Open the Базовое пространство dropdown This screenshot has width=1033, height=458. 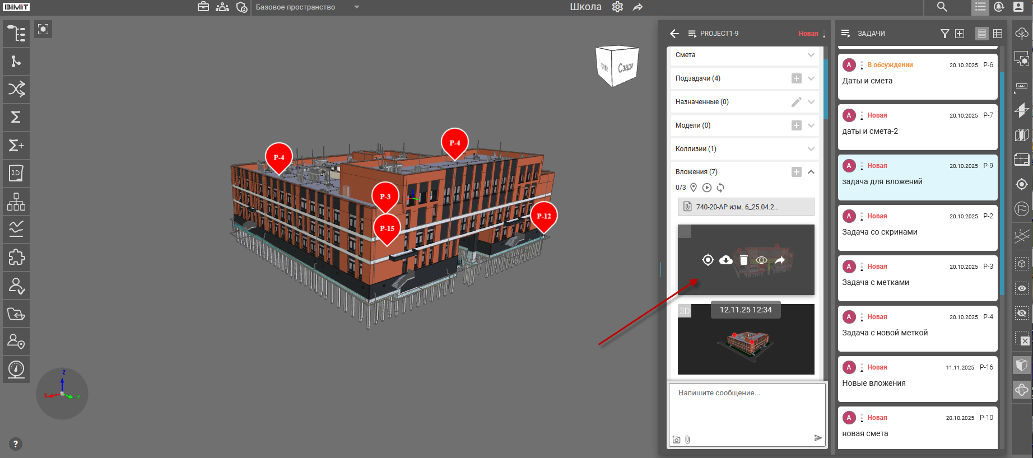point(357,7)
